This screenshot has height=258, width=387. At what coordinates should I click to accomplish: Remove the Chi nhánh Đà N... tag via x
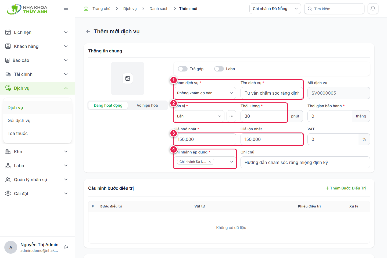pos(210,162)
